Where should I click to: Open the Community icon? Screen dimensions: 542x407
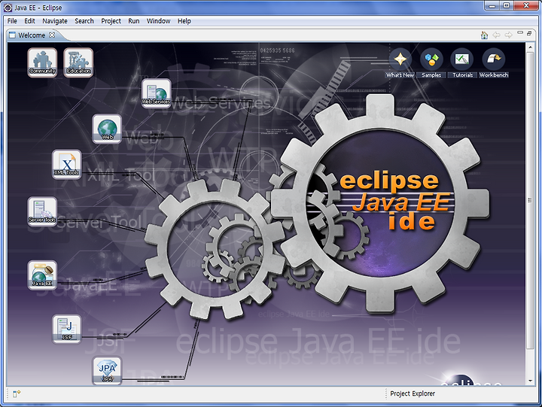coord(42,62)
